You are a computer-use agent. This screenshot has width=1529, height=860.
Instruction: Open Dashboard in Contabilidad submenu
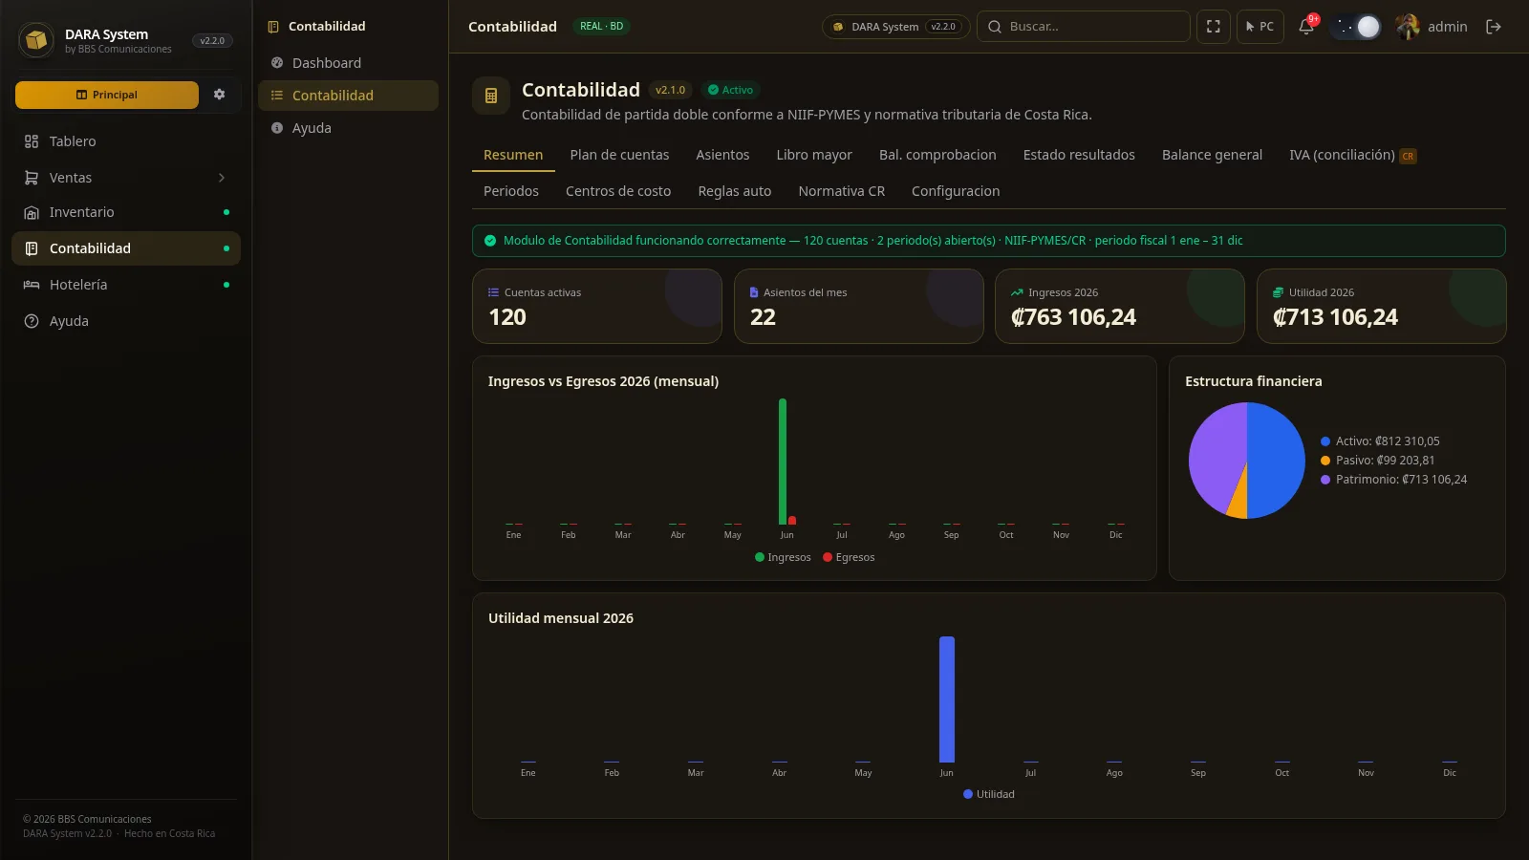point(348,63)
